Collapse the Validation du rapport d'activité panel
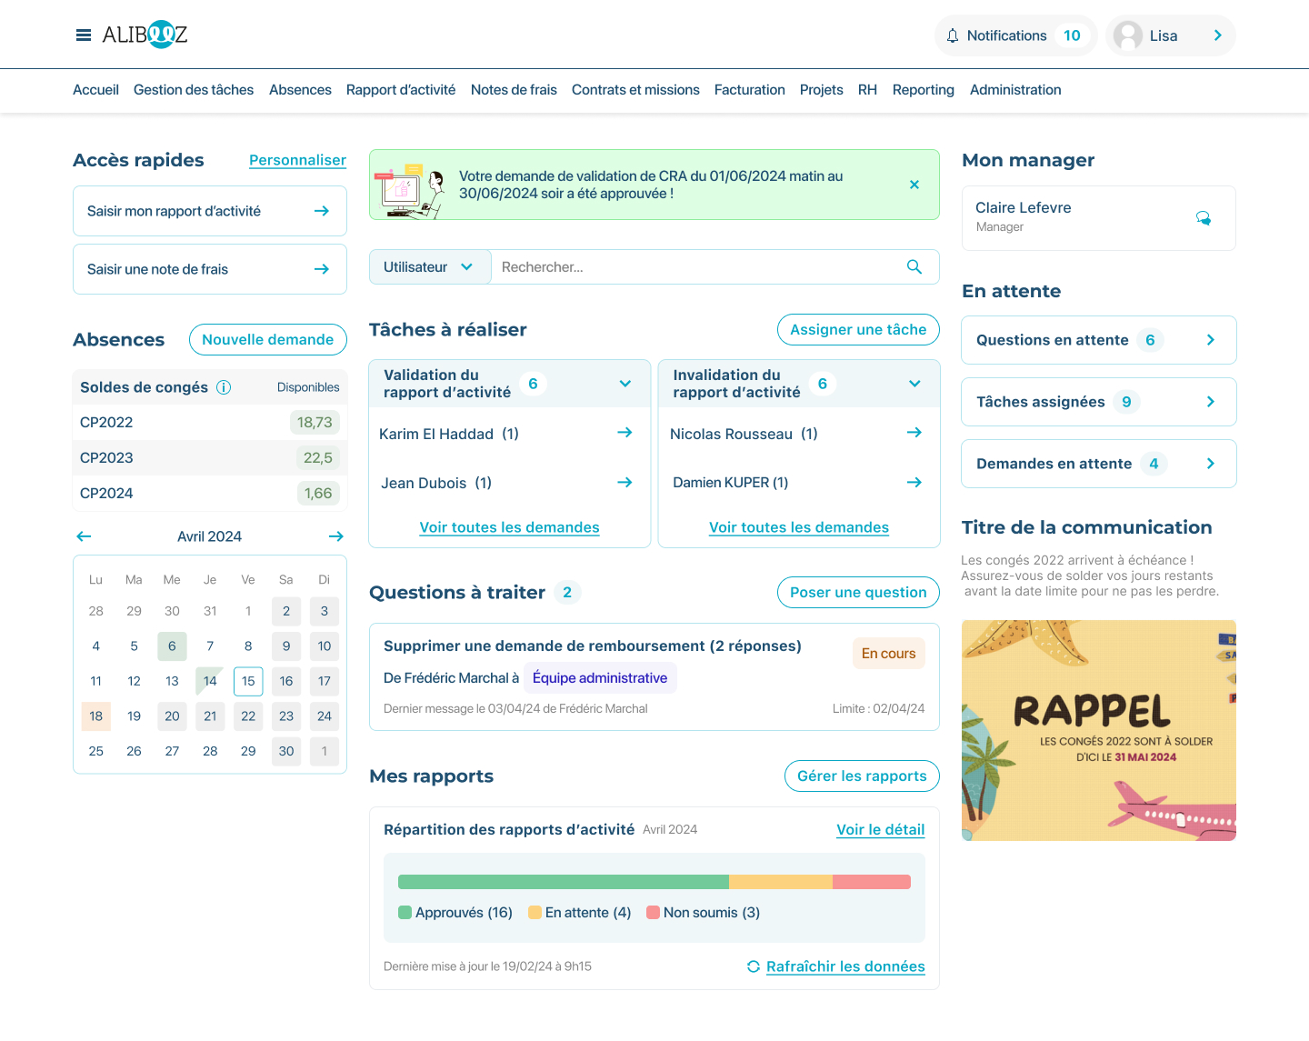Screen dimensions: 1309x1041 (x=625, y=384)
